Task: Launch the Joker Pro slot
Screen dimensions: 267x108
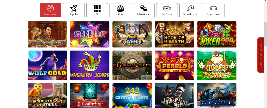Action: click(217, 34)
